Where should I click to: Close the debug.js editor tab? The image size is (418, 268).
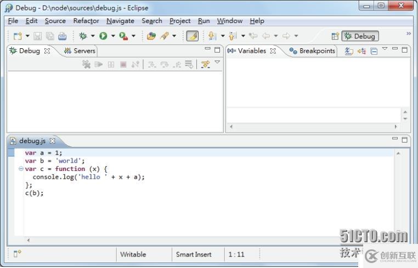point(53,141)
